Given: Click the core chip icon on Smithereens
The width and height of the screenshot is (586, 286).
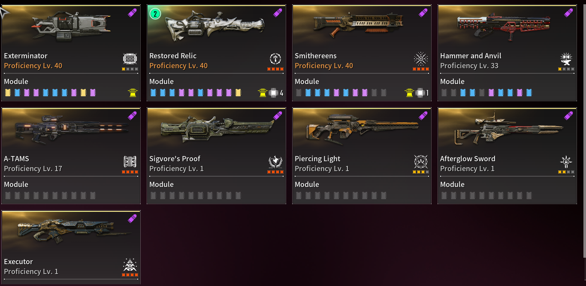Looking at the screenshot, I should click(420, 93).
